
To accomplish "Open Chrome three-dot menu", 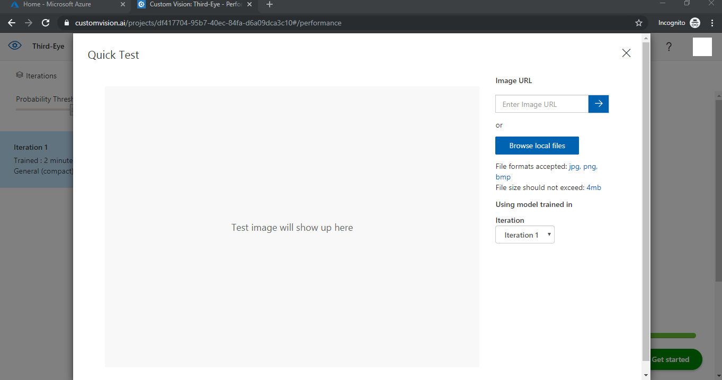I will click(712, 23).
